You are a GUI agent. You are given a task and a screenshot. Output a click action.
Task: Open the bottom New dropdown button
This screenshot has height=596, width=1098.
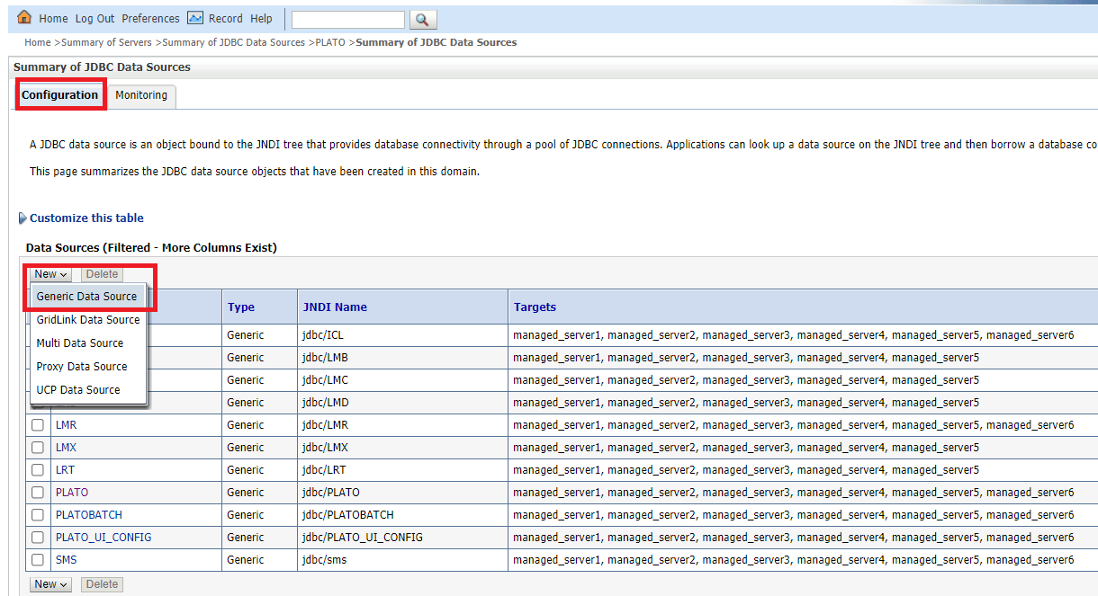[x=51, y=584]
